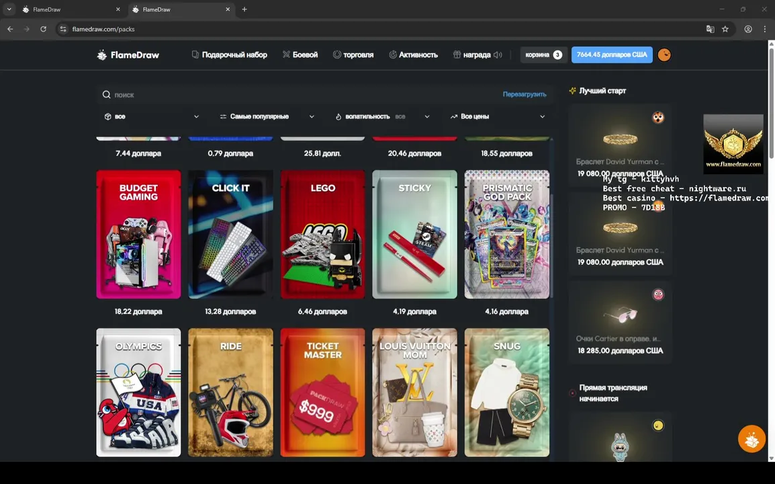The height and width of the screenshot is (484, 775).
Task: Expand the Самые популярные sort dropdown
Action: pyautogui.click(x=267, y=117)
